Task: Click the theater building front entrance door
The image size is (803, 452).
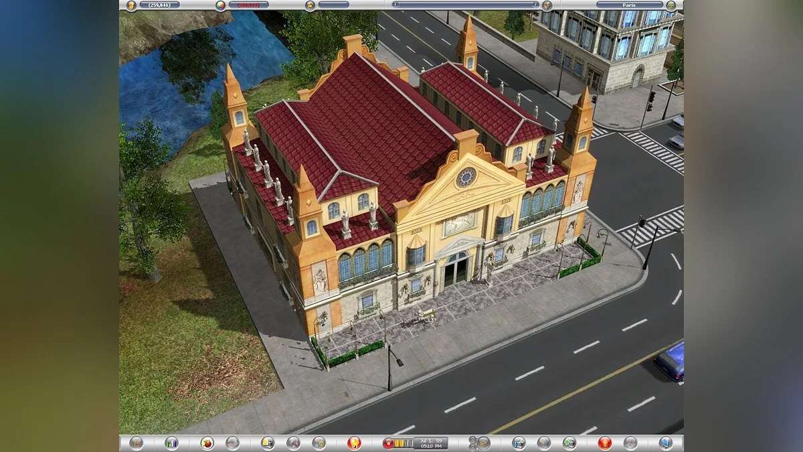Action: click(458, 269)
